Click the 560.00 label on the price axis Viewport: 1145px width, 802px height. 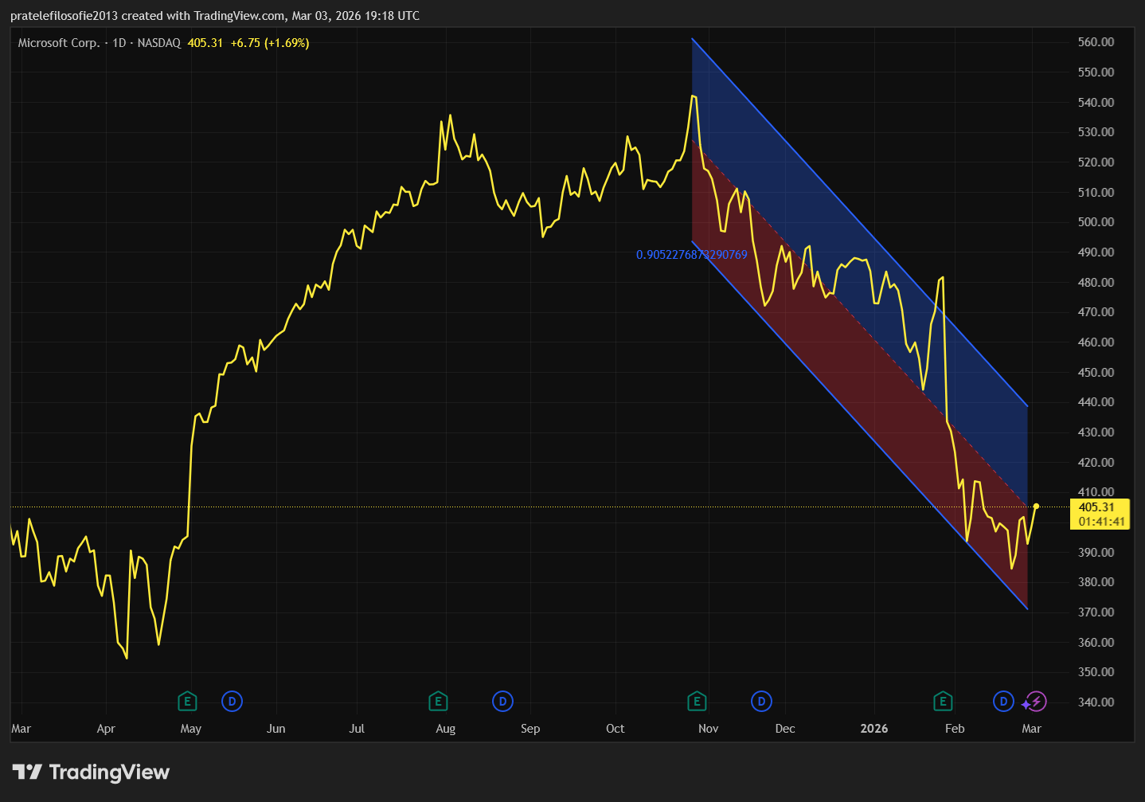[1096, 42]
